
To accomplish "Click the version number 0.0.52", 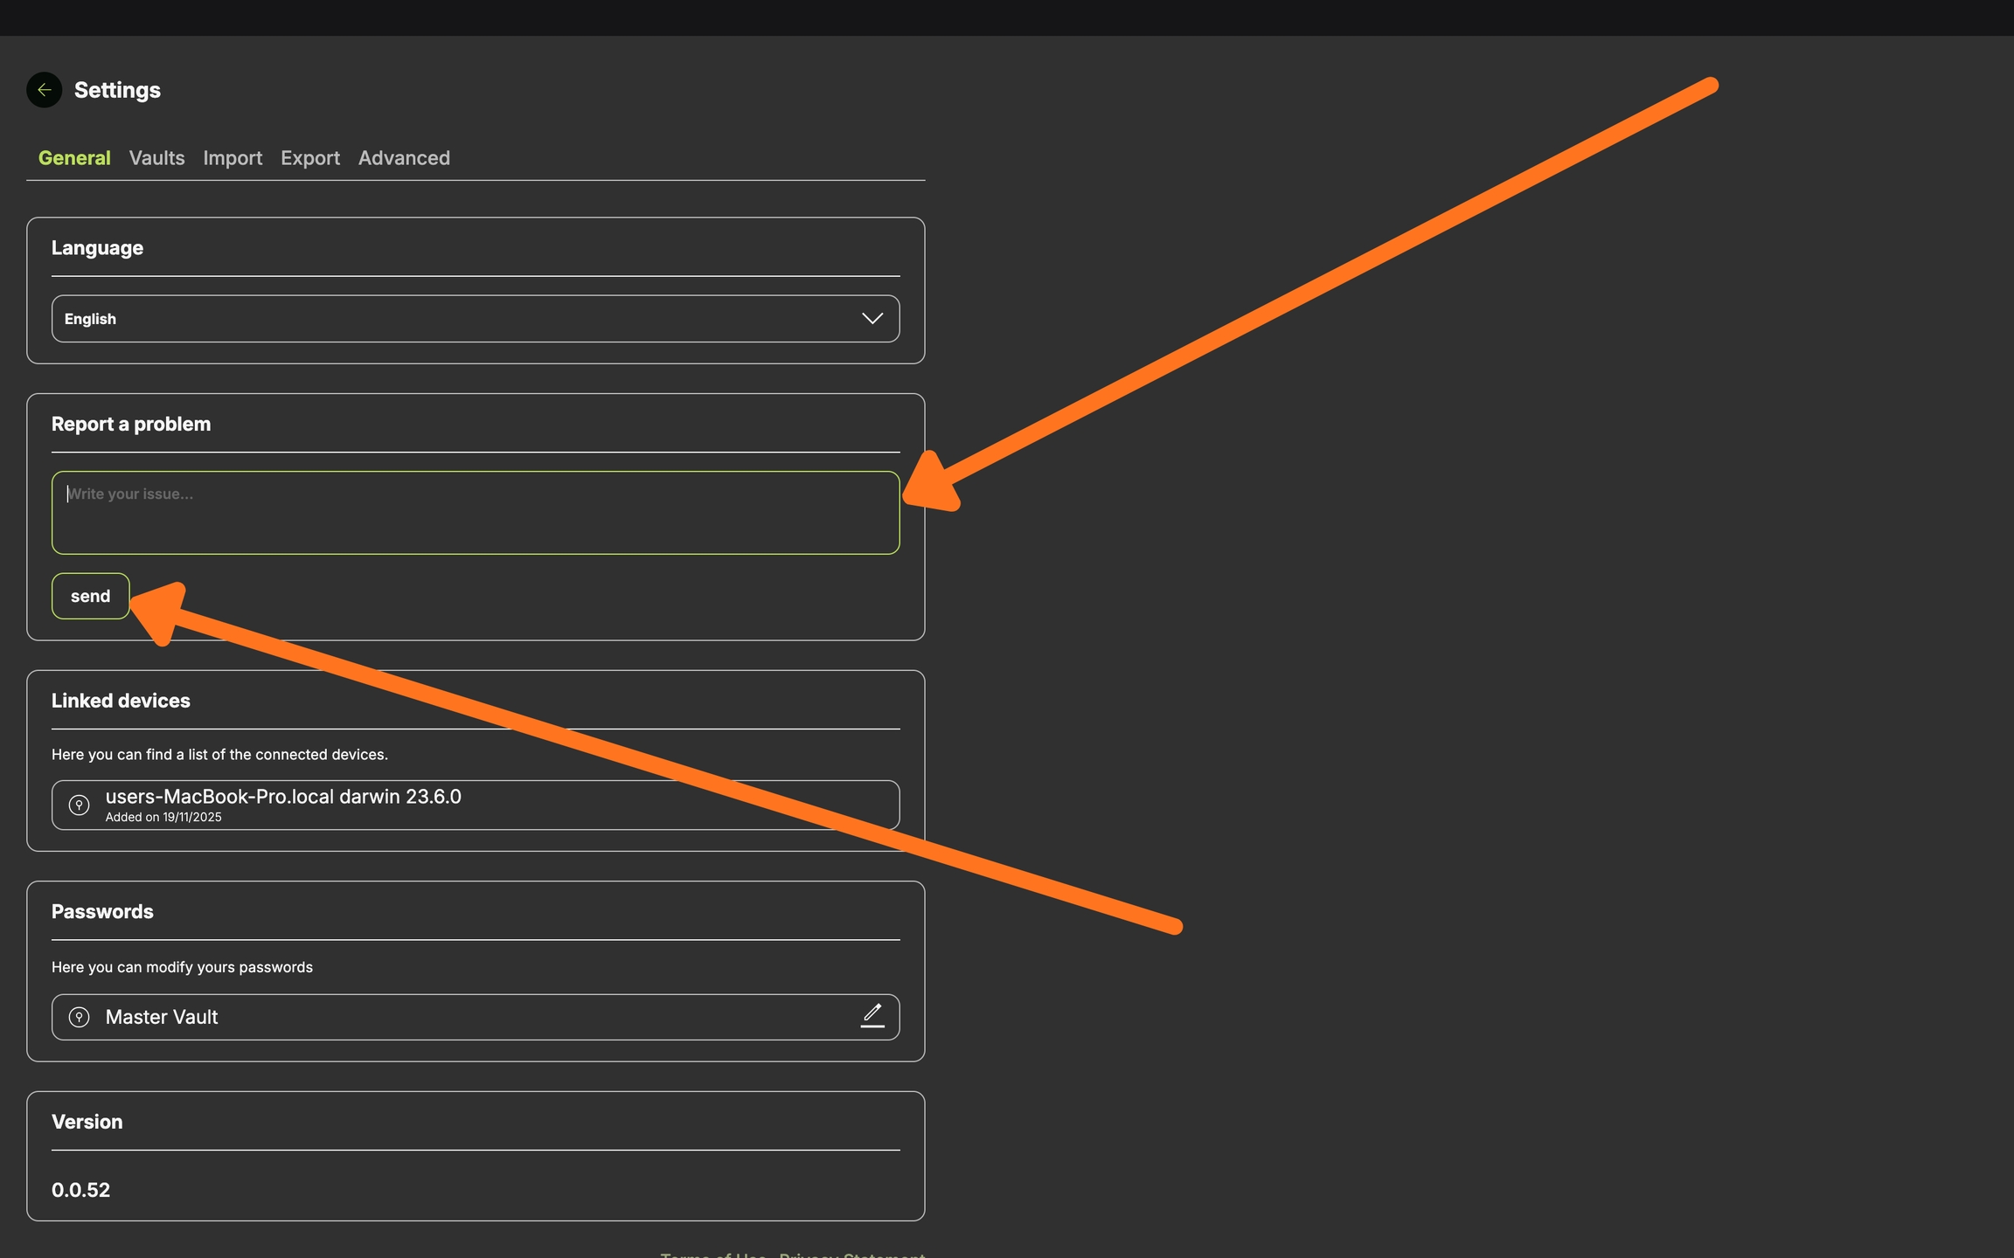I will (80, 1190).
